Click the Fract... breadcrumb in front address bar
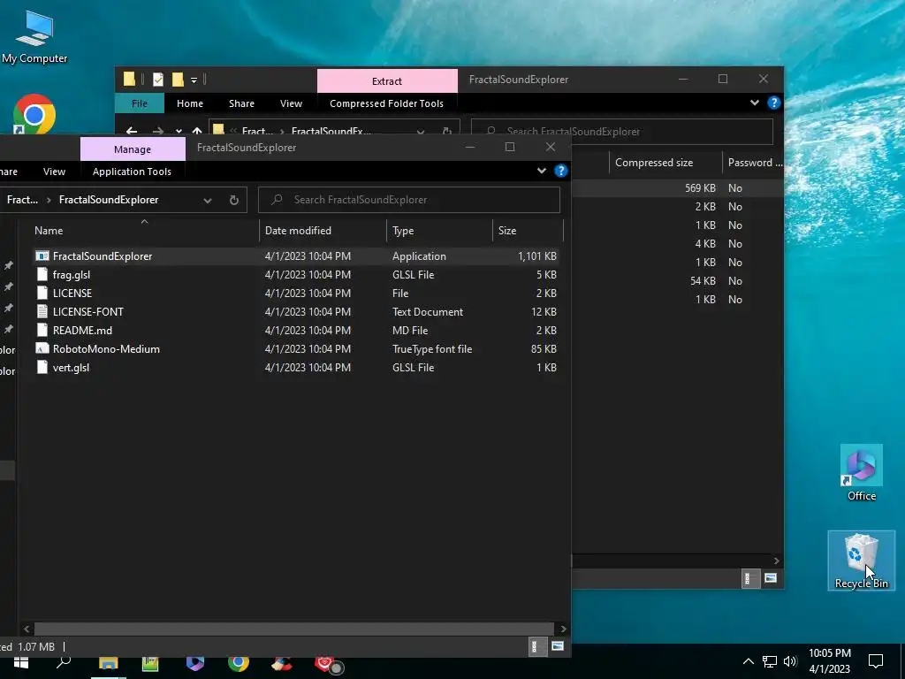This screenshot has height=679, width=905. tap(22, 200)
